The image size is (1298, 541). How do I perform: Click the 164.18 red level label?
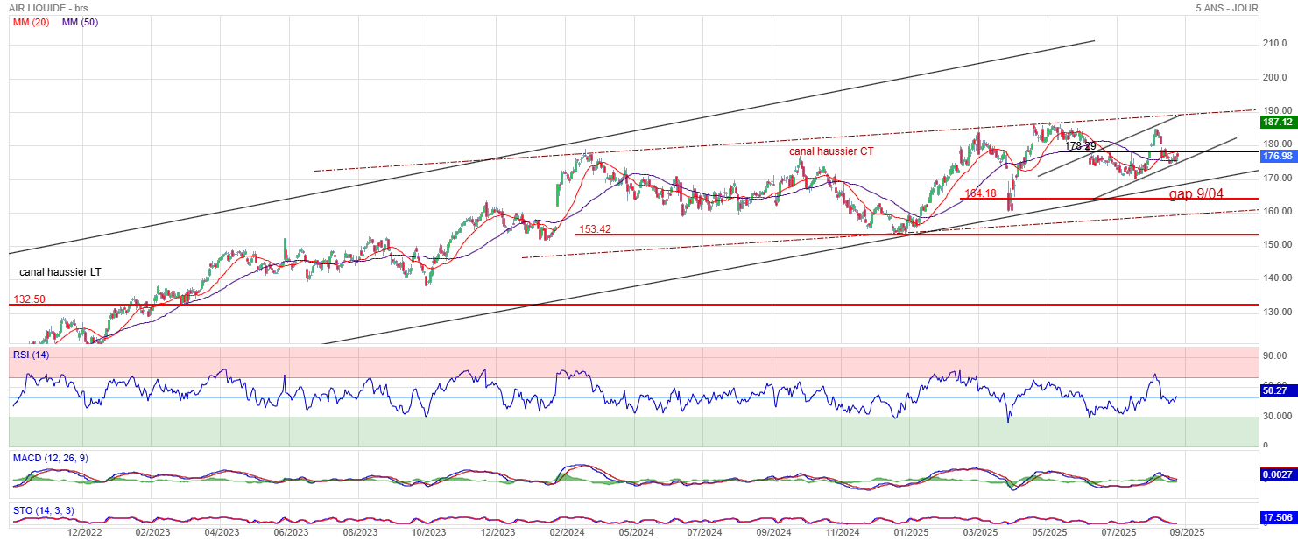(981, 193)
